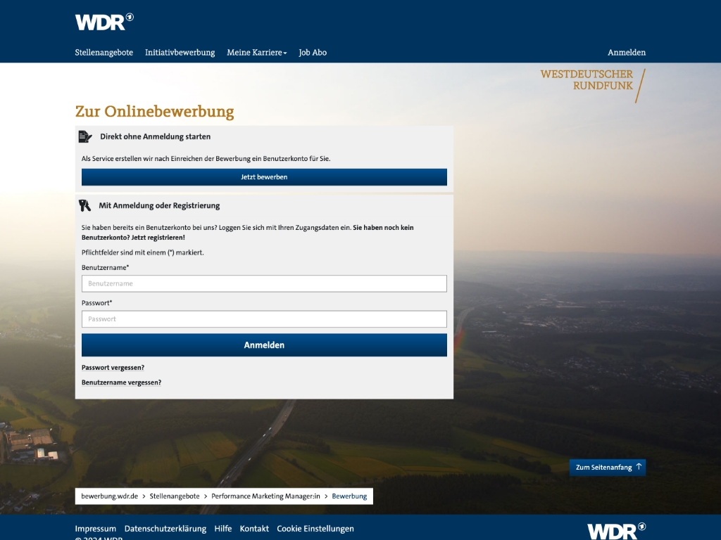Click the keys icon beside 'Mit Anmeldung oder Registrierung'
721x540 pixels.
(x=86, y=204)
